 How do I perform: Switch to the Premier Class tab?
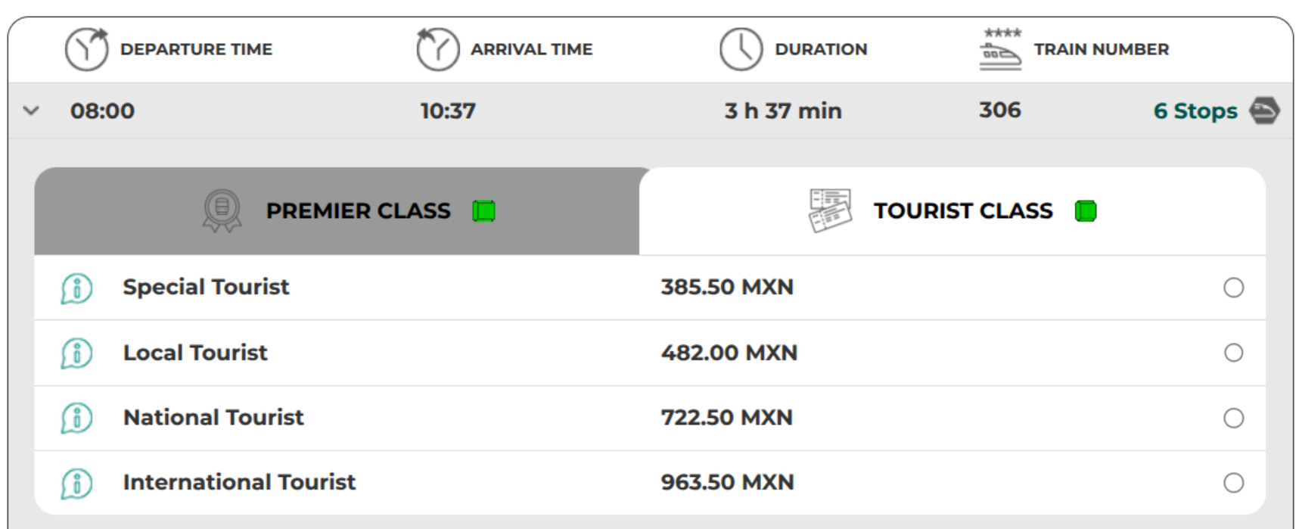click(x=357, y=211)
